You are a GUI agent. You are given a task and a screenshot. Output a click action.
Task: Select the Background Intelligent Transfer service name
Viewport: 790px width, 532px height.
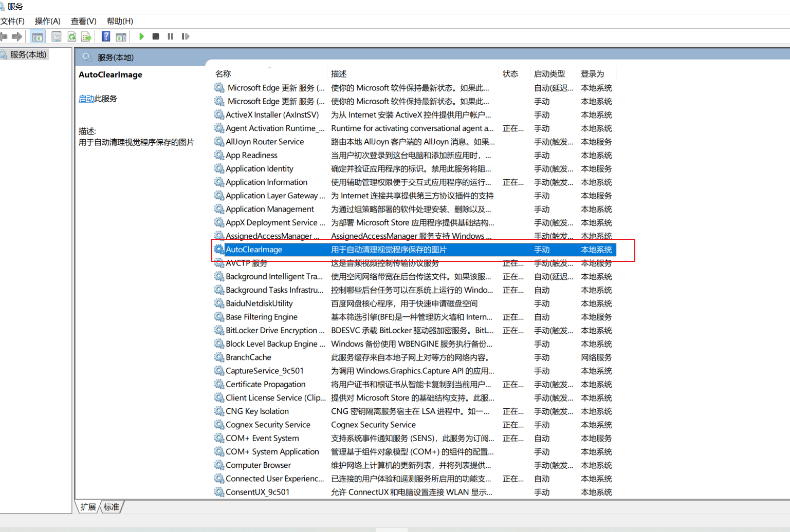click(274, 276)
